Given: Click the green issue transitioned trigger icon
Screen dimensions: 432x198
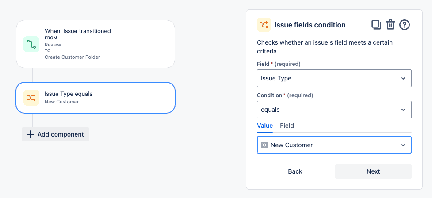Looking at the screenshot, I should click(31, 44).
